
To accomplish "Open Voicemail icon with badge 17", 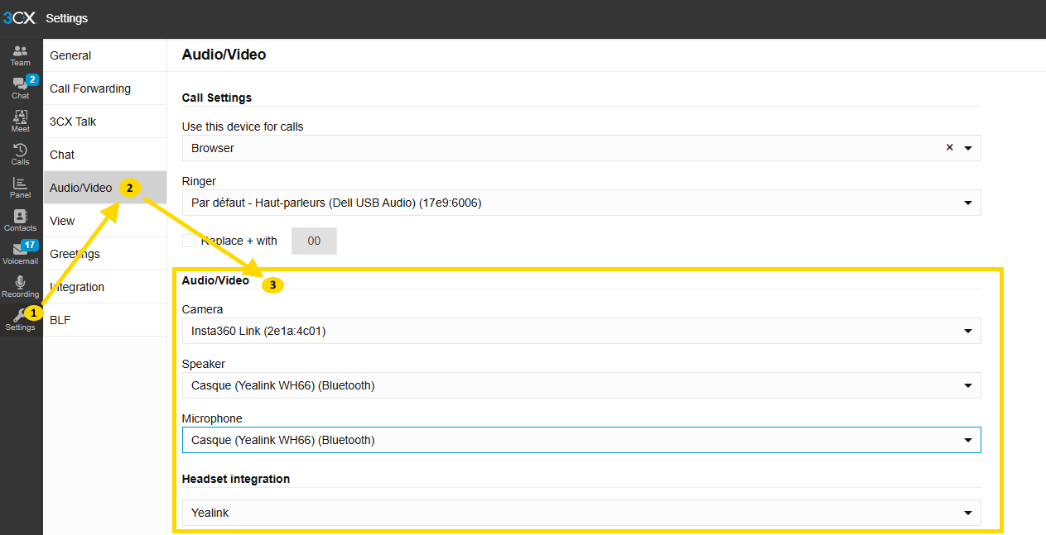I will pyautogui.click(x=21, y=254).
